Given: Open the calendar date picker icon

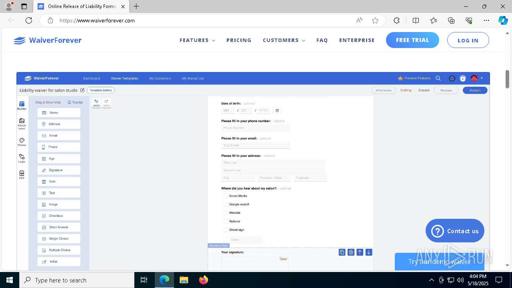Looking at the screenshot, I should tap(277, 110).
